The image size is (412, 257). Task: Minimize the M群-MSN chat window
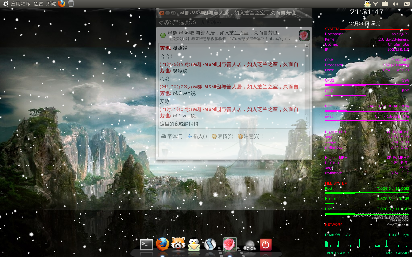pos(168,13)
